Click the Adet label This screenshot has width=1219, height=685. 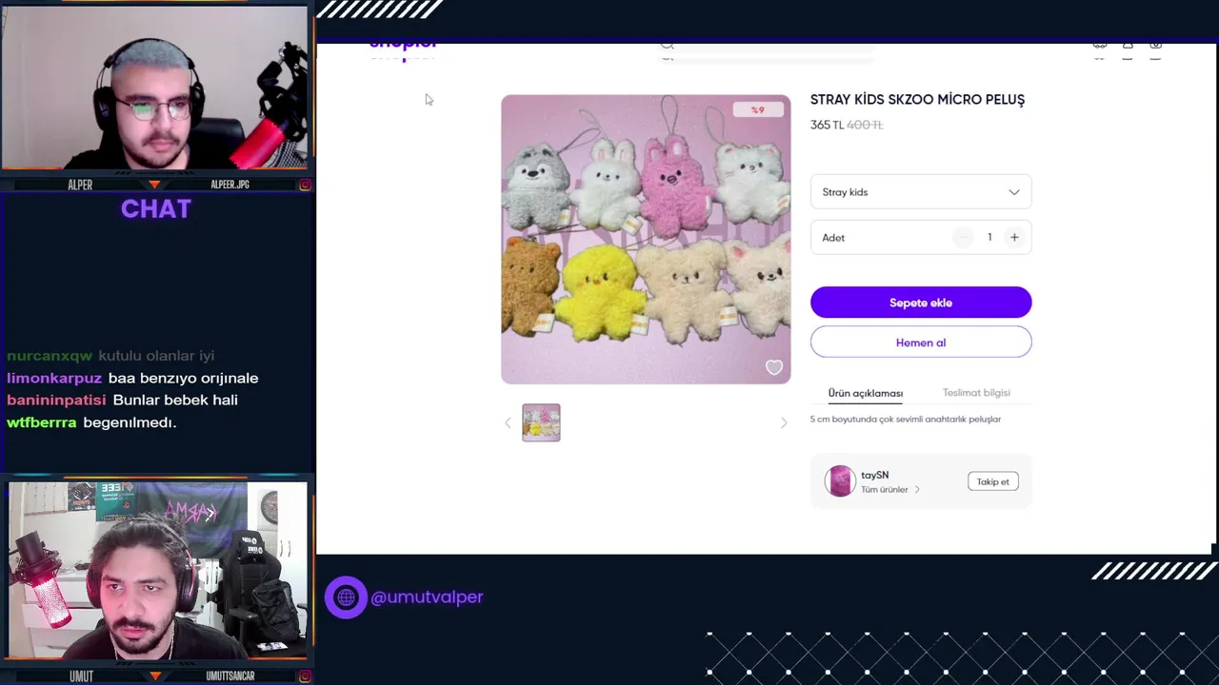tap(833, 238)
